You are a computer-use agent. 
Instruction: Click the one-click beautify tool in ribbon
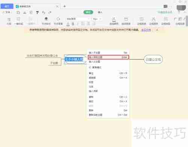pos(18,21)
